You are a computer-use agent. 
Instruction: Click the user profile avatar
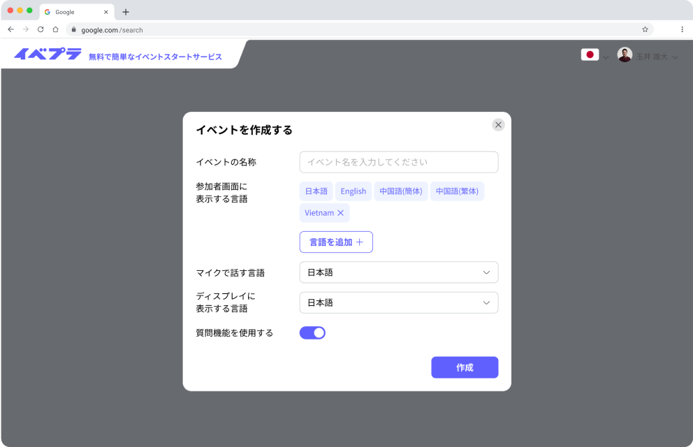click(x=625, y=55)
